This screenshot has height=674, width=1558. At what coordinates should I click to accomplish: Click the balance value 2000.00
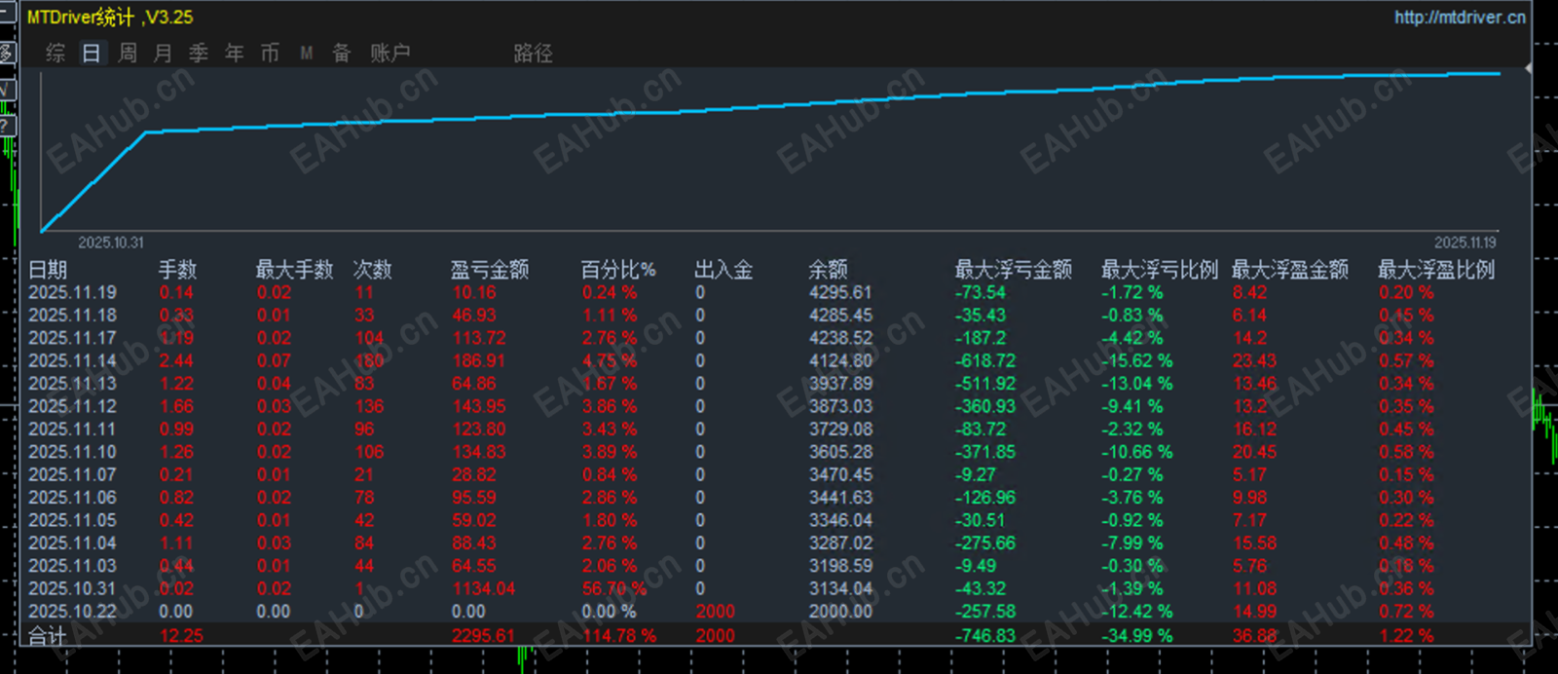(840, 612)
